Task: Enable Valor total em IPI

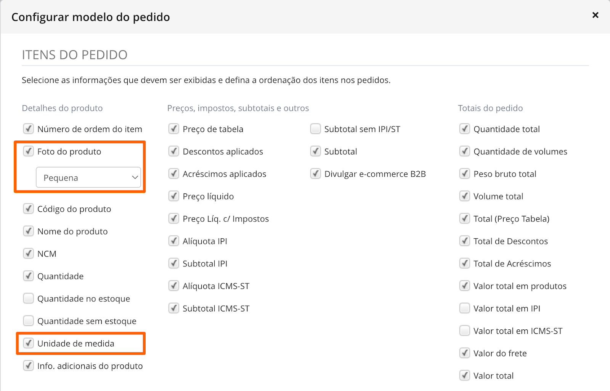Action: 465,308
